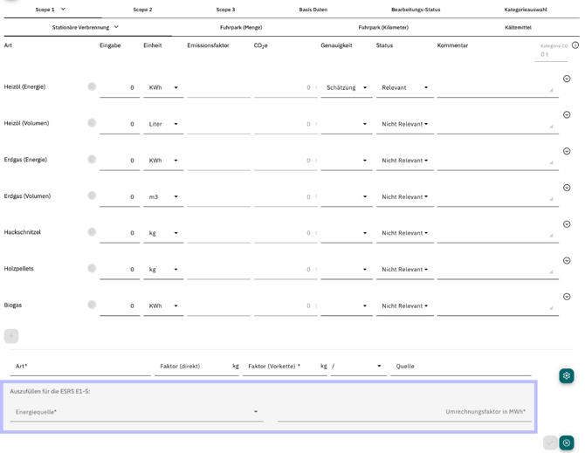This screenshot has width=585, height=453.
Task: Click the gray circle icon beside Heizöl (Volumen)
Action: coord(92,123)
